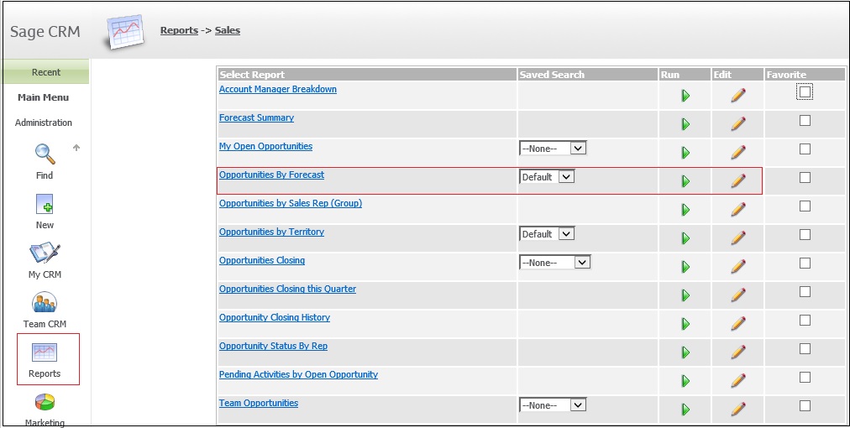850x428 pixels.
Task: Edit Opportunities by Sales Rep (Group) report
Action: click(737, 209)
